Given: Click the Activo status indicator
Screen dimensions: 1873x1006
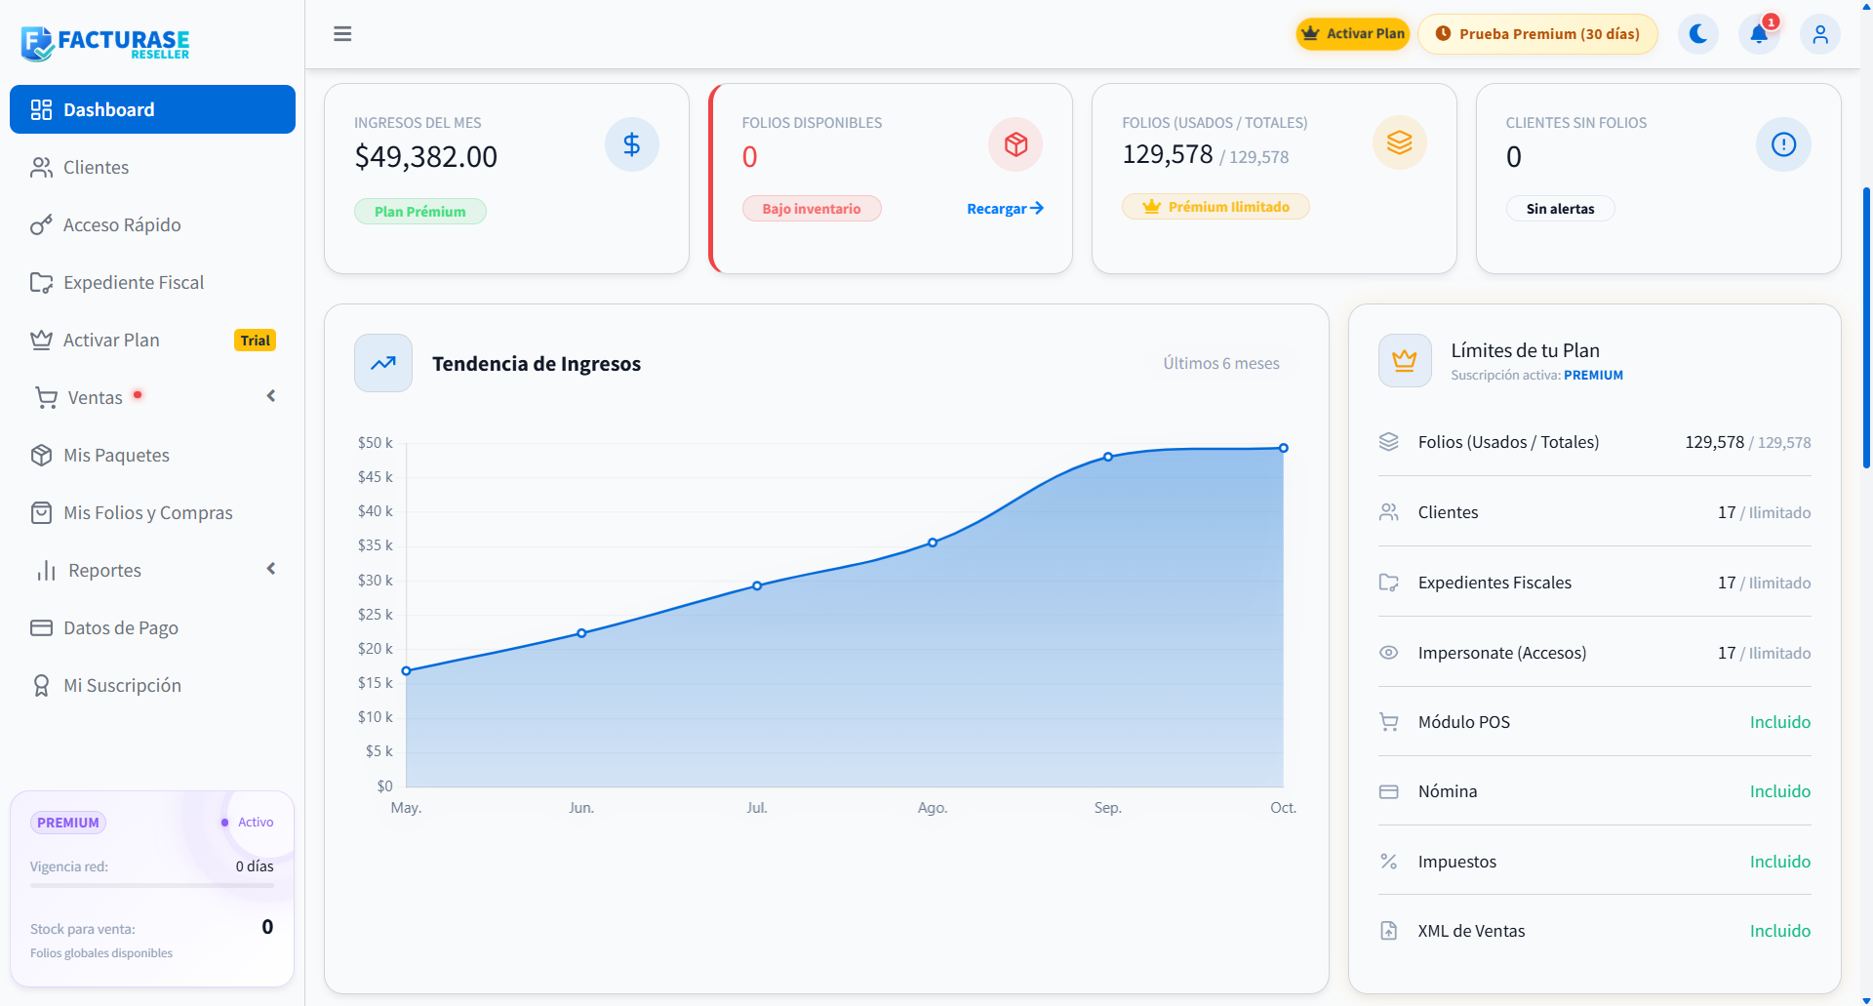Looking at the screenshot, I should [248, 823].
